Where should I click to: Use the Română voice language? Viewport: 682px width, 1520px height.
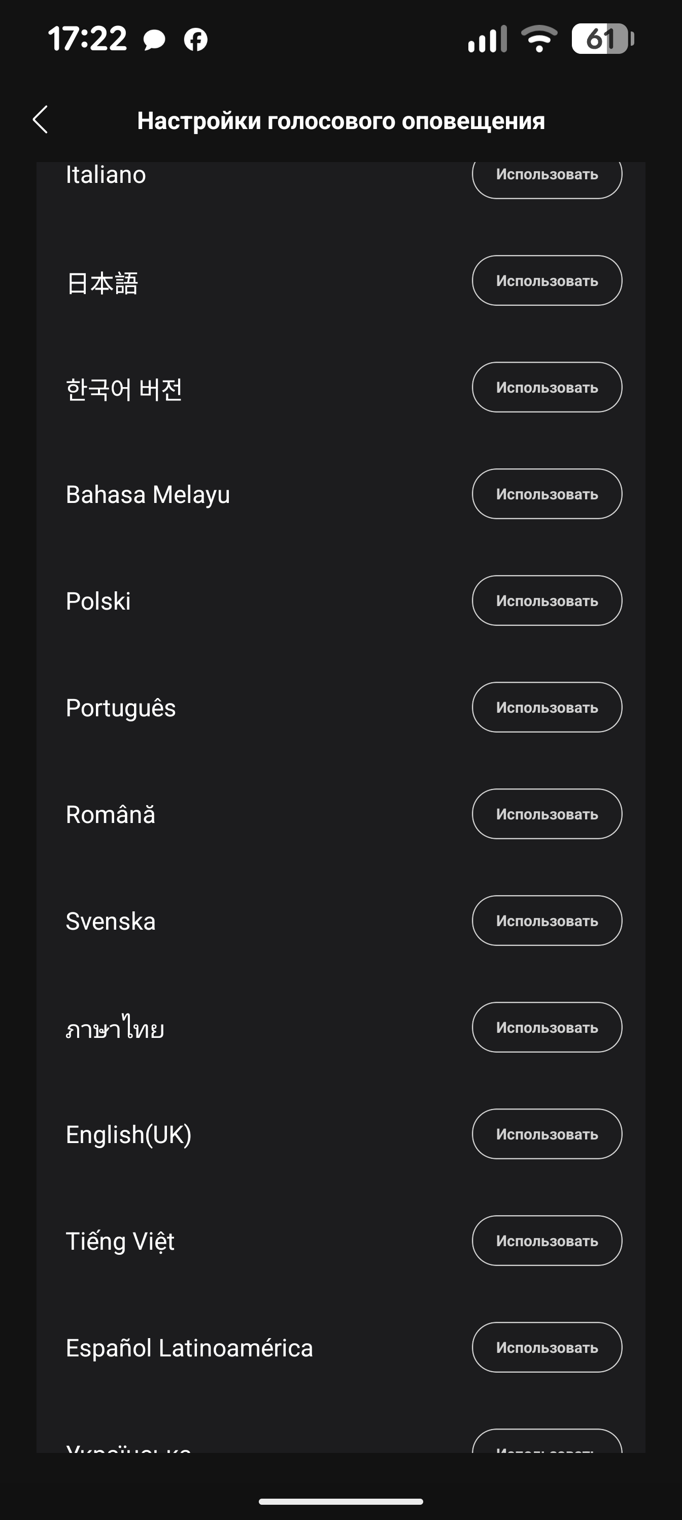[547, 814]
